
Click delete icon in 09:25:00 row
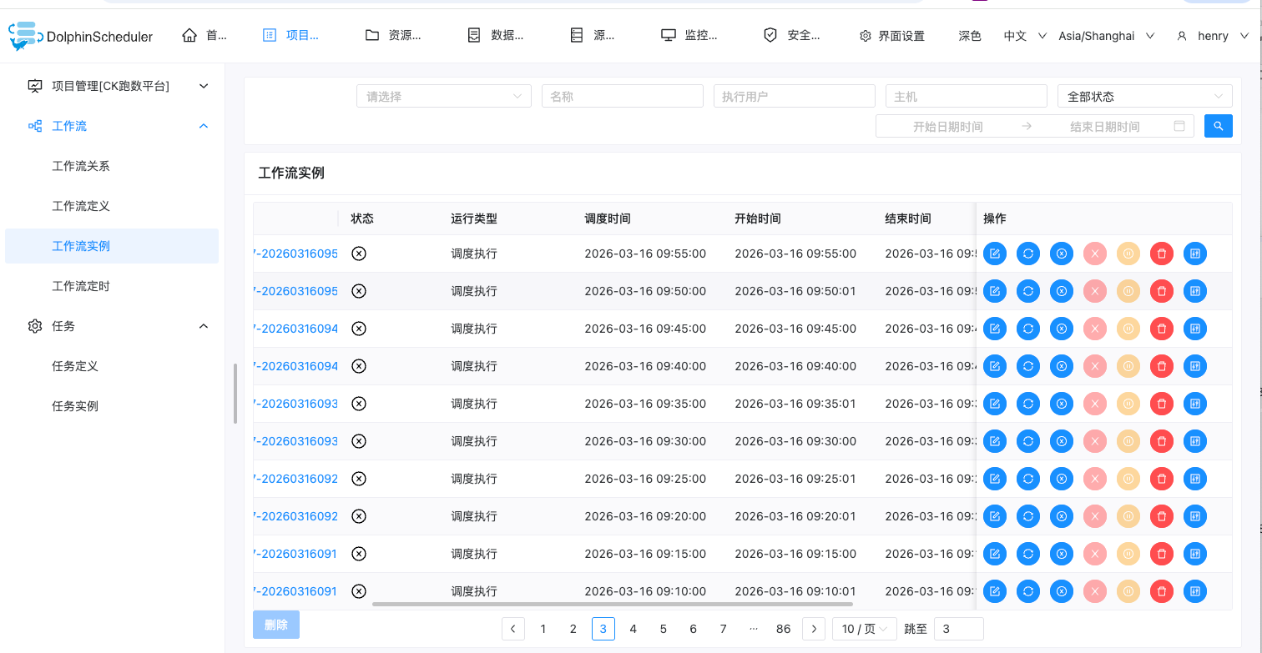1162,479
